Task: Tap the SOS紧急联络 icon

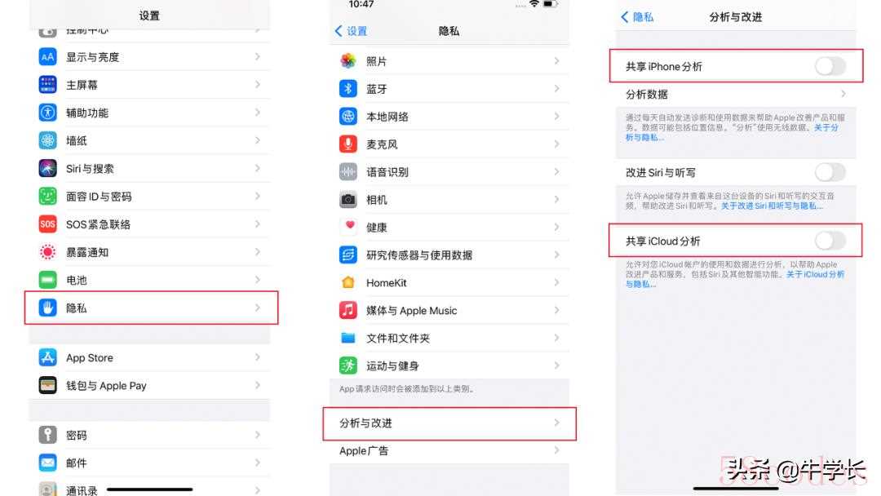Action: (x=48, y=224)
